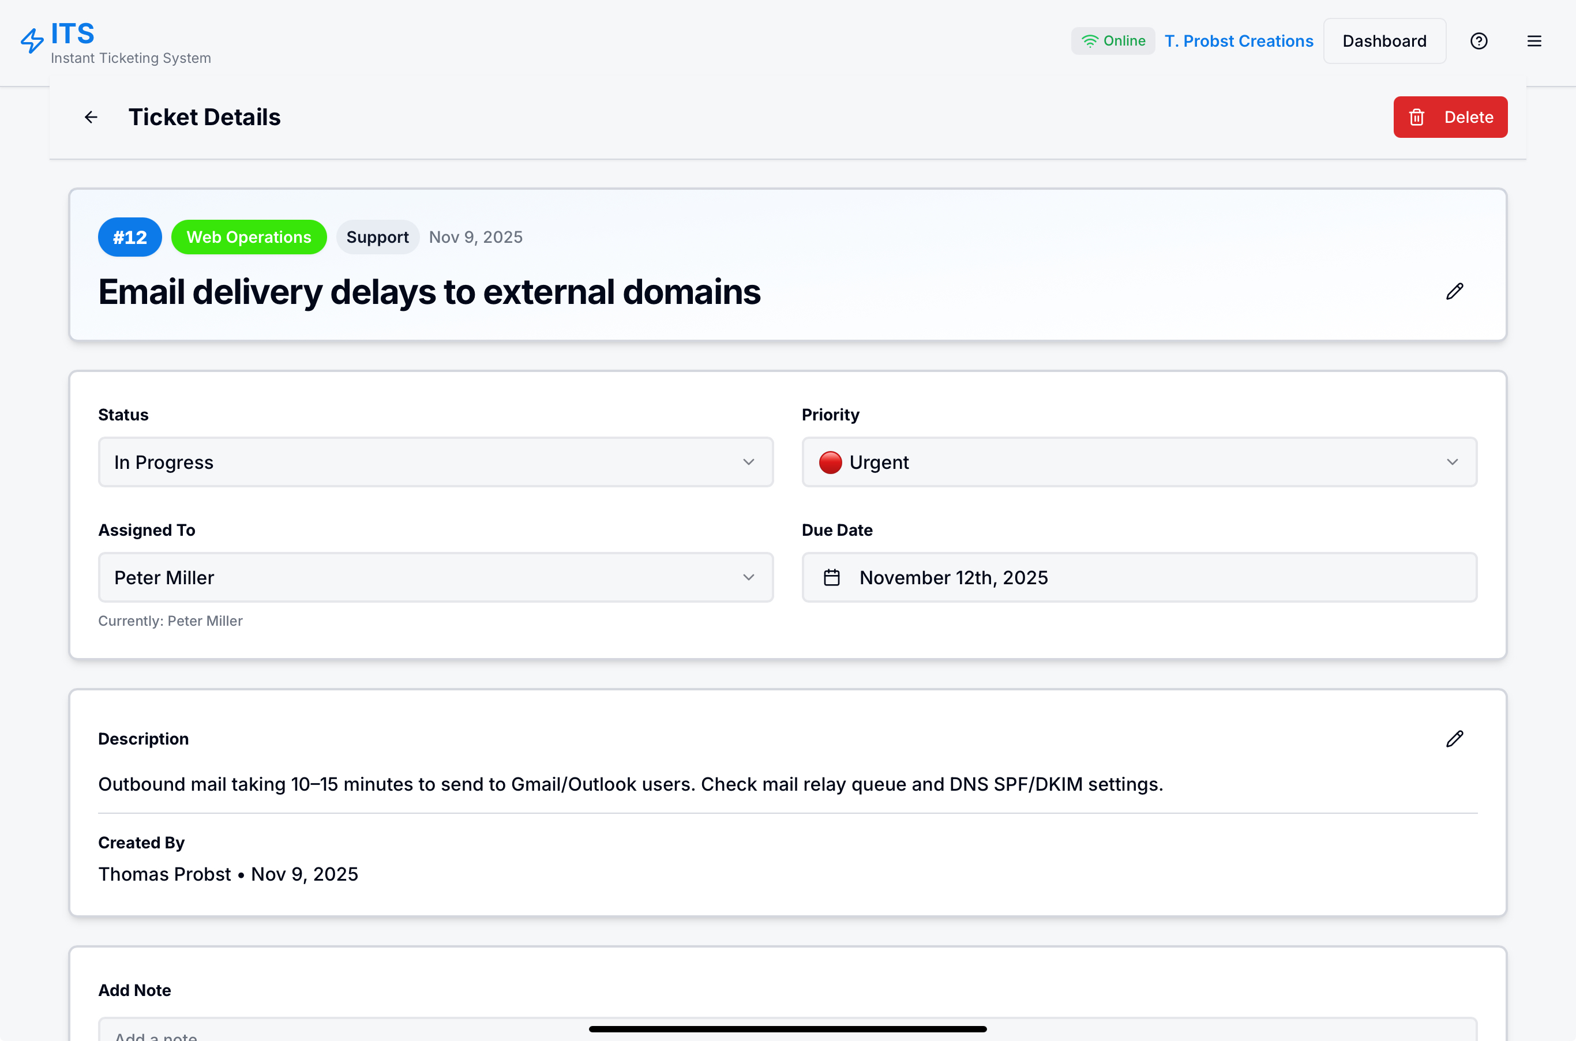
Task: Go to the Dashboard
Action: [x=1384, y=41]
